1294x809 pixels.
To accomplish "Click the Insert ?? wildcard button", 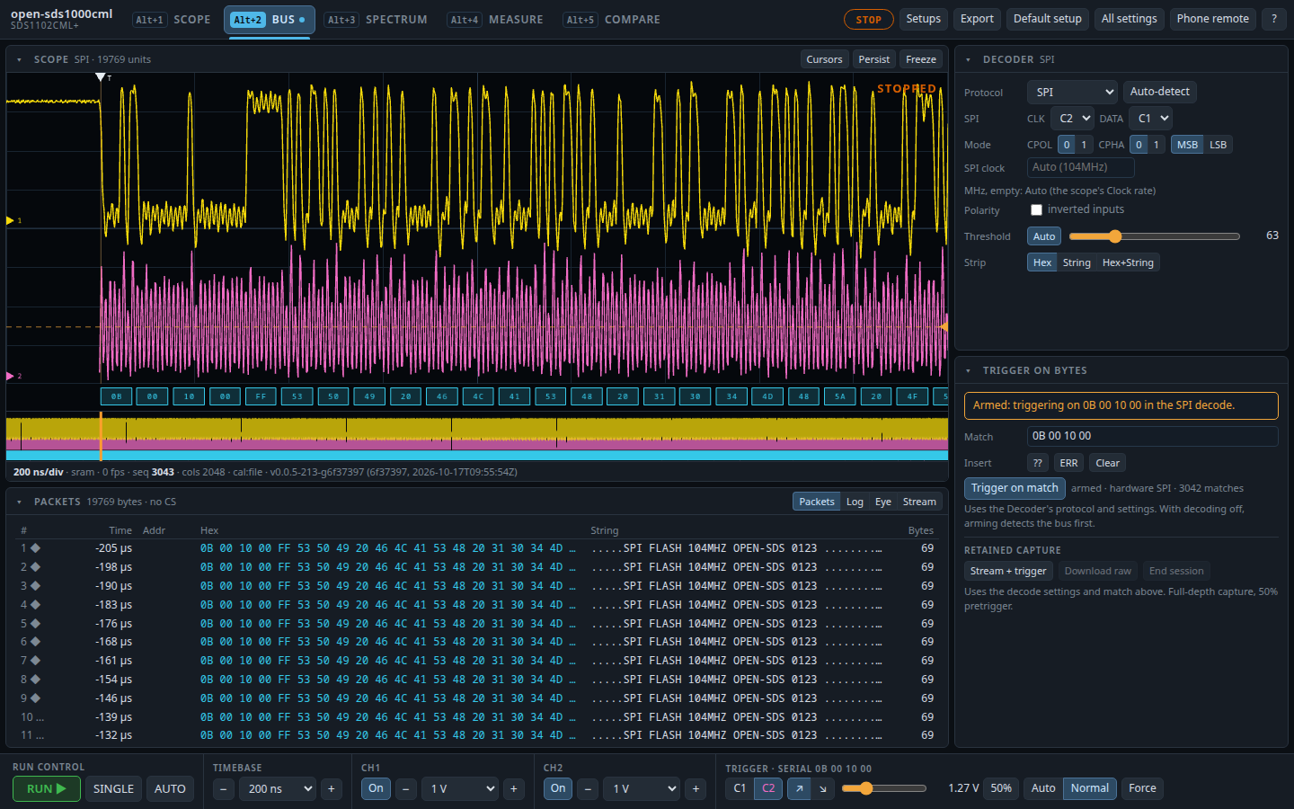I will [1038, 463].
